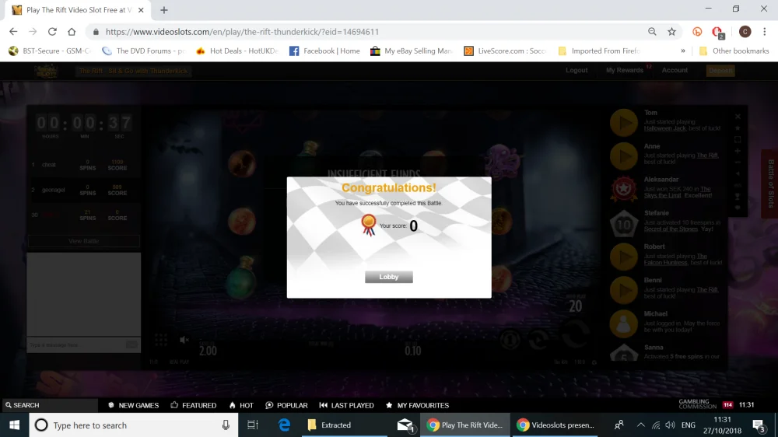The height and width of the screenshot is (437, 778).
Task: Open the Facebook | Home bookmark
Action: tap(324, 51)
